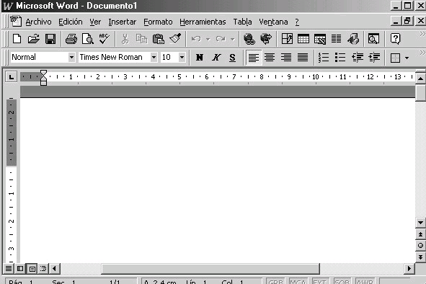This screenshot has width=426, height=284.
Task: Paste from clipboard icon
Action: click(159, 39)
